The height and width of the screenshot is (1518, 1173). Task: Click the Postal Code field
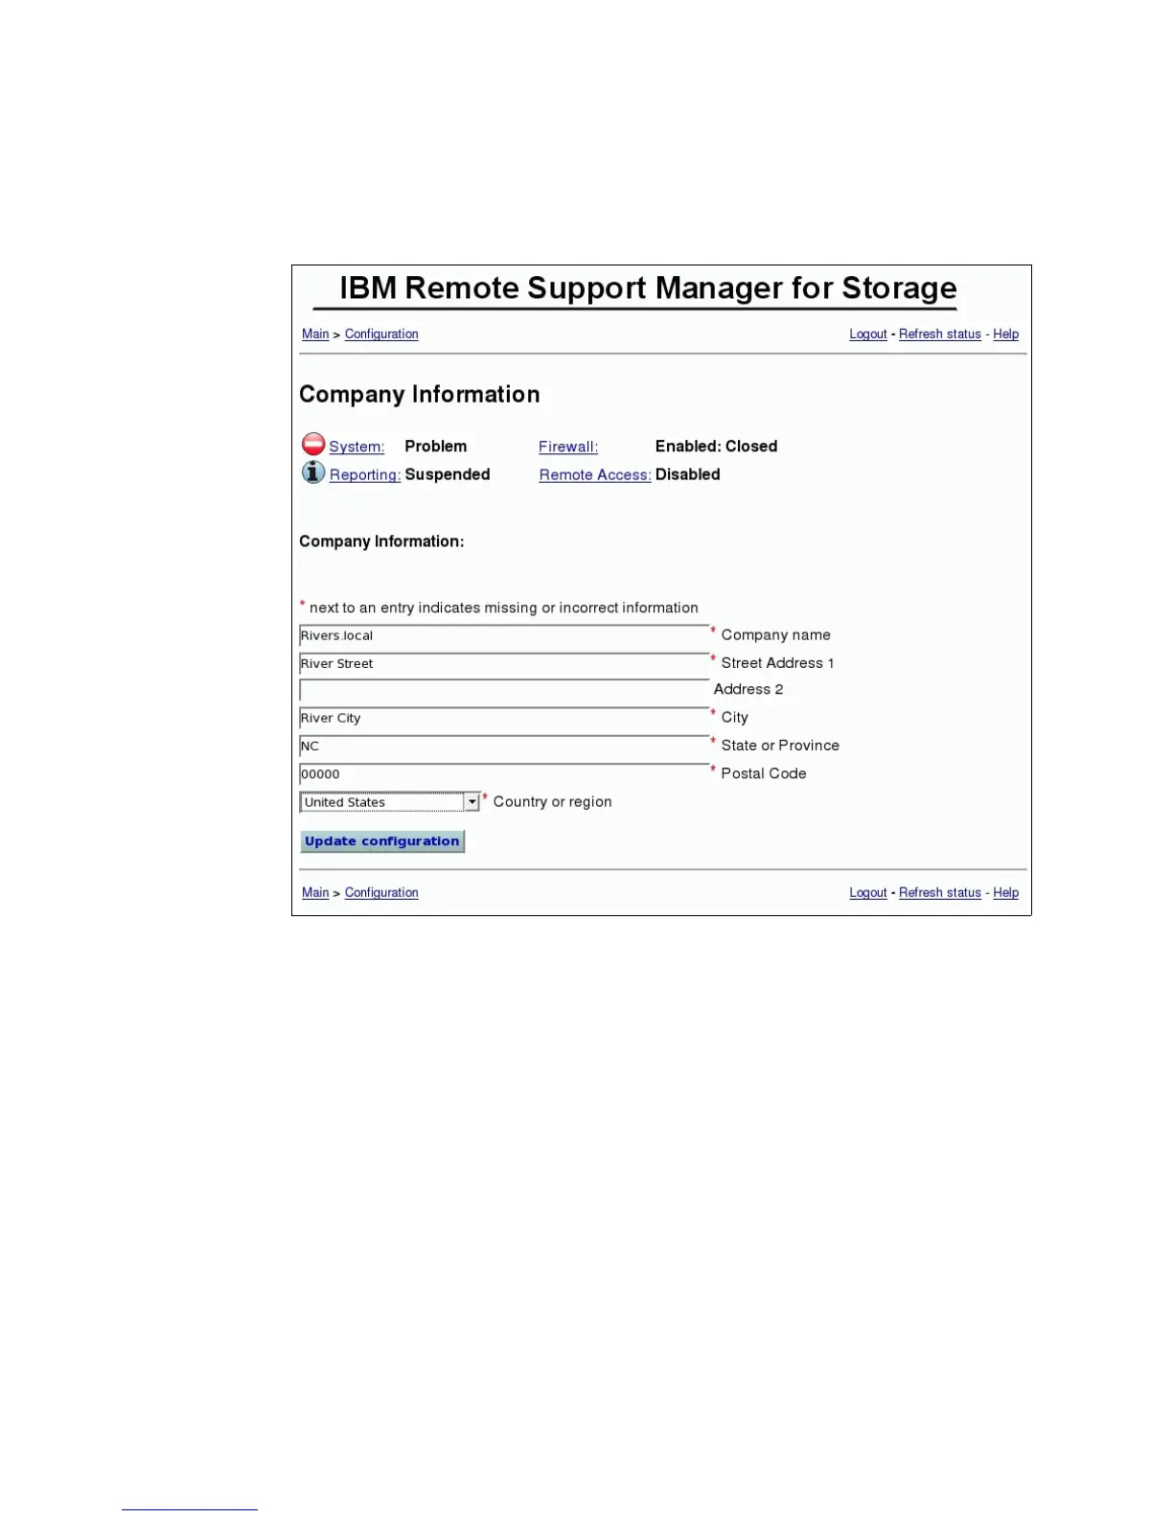click(x=504, y=773)
